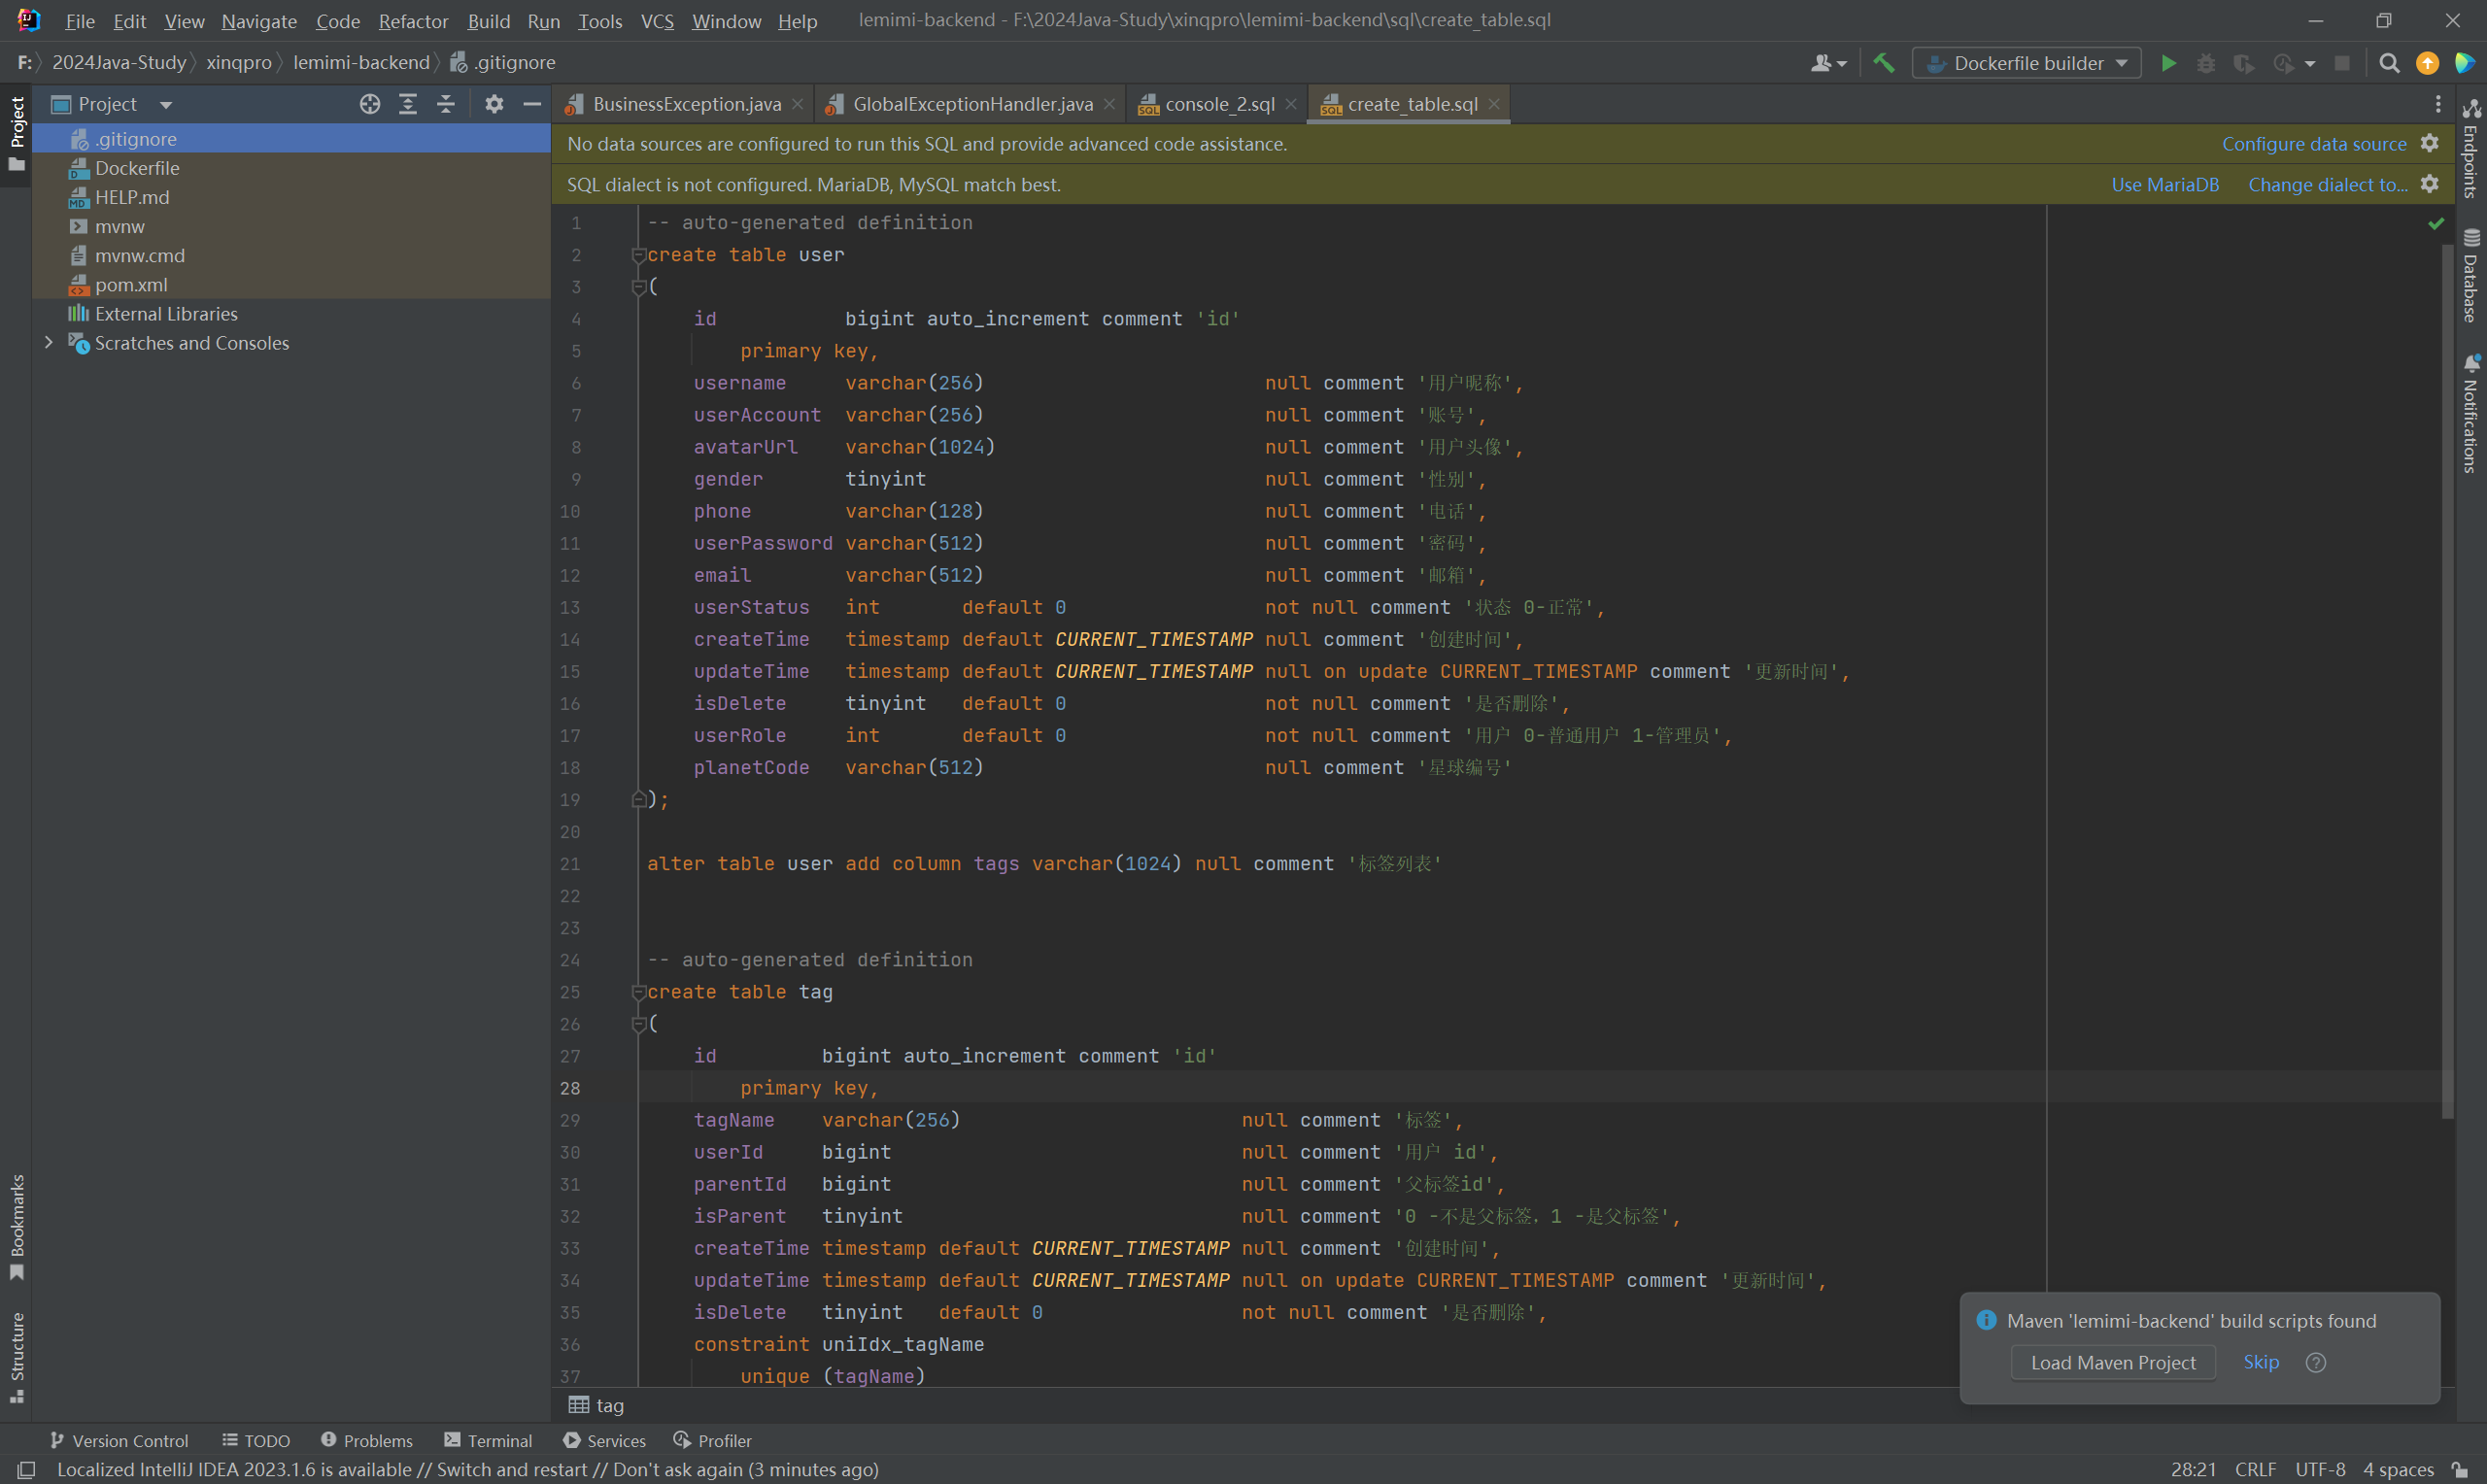
Task: Click the Build project hammer icon
Action: pyautogui.click(x=1884, y=63)
